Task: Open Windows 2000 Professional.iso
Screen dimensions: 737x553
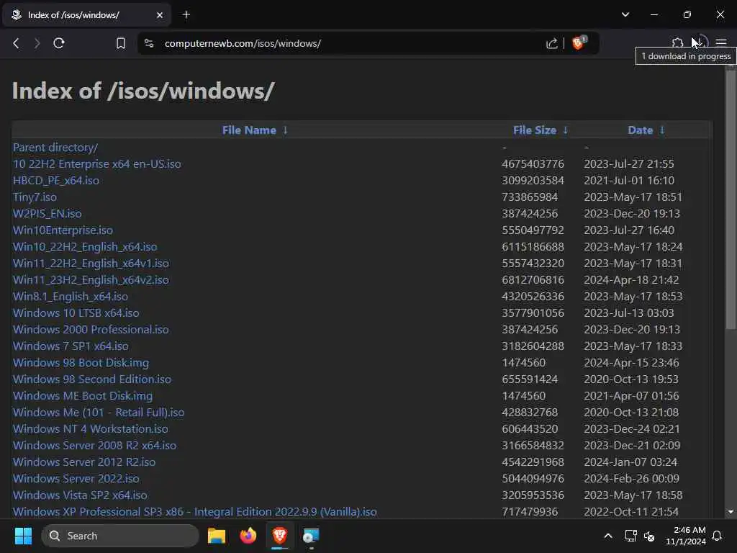Action: [x=91, y=330]
